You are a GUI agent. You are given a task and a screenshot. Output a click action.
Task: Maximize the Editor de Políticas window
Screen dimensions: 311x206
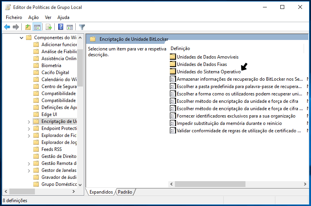[282, 7]
